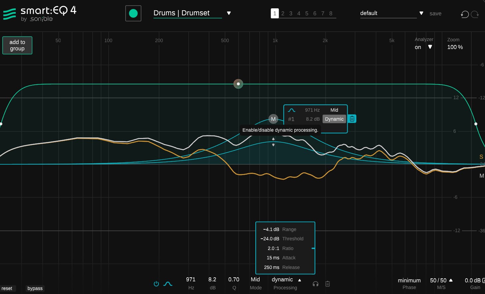Click the 15 ms Attack value
This screenshot has width=485, height=294.
click(273, 258)
